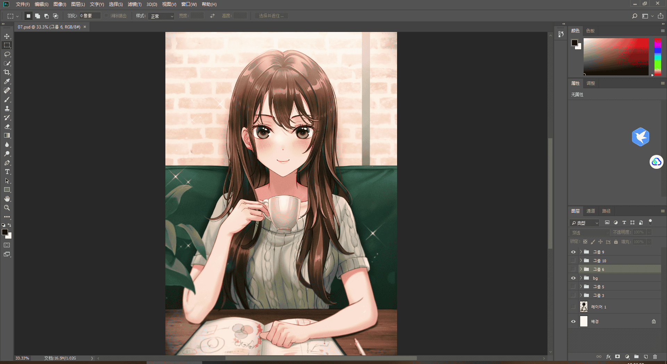Select the Gradient tool

coord(7,135)
